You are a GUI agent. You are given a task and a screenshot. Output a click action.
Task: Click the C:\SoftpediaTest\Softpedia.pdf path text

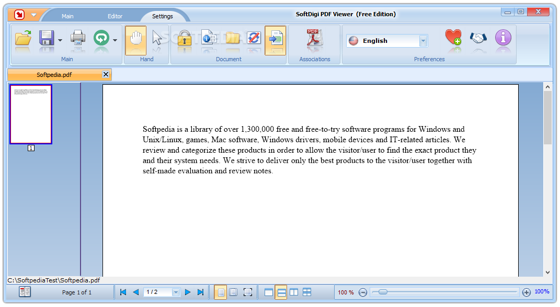(x=53, y=280)
